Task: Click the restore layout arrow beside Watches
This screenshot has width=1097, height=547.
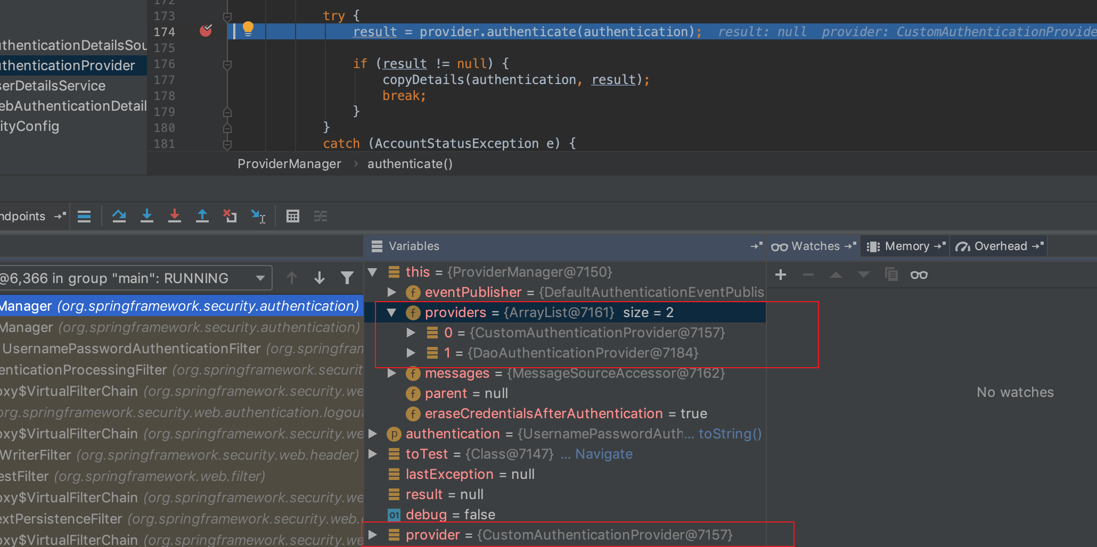Action: click(850, 246)
